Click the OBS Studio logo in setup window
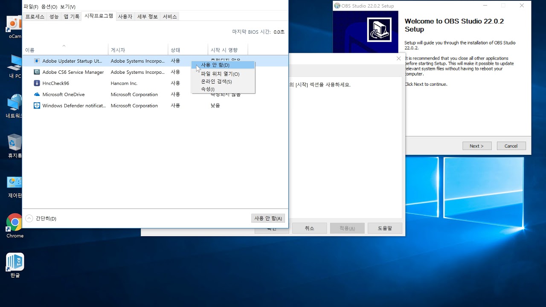The height and width of the screenshot is (307, 546). click(379, 30)
